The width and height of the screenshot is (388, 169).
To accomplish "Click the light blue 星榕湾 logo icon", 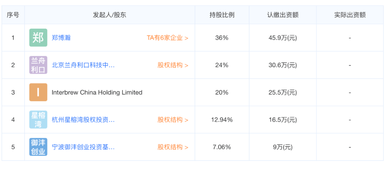I will pyautogui.click(x=38, y=120).
